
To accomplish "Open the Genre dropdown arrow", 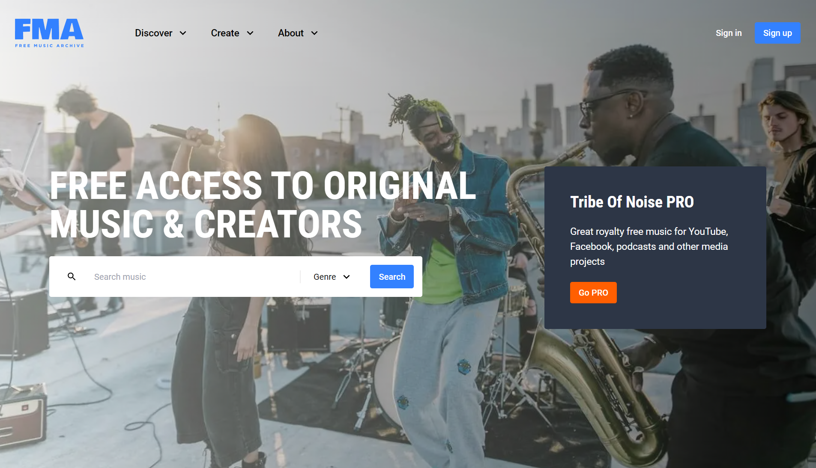I will point(347,277).
